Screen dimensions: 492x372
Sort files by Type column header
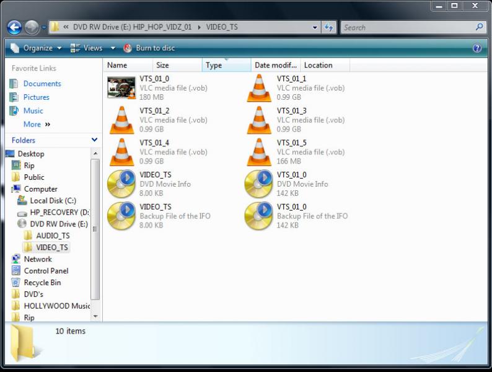coord(214,65)
